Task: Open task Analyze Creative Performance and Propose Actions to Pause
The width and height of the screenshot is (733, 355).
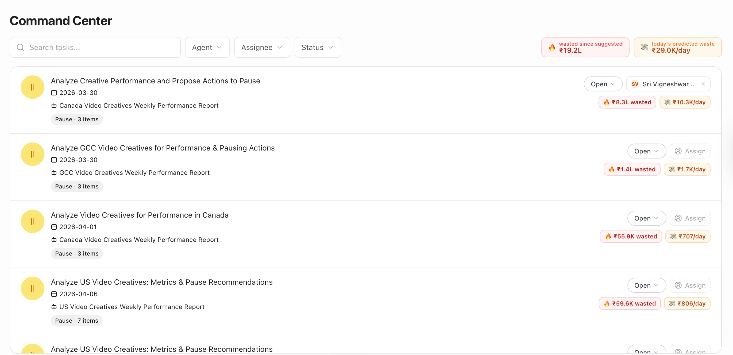Action: (x=155, y=81)
